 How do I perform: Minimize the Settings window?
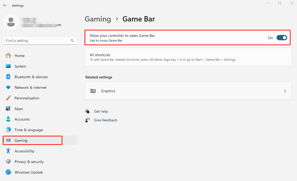click(268, 3)
